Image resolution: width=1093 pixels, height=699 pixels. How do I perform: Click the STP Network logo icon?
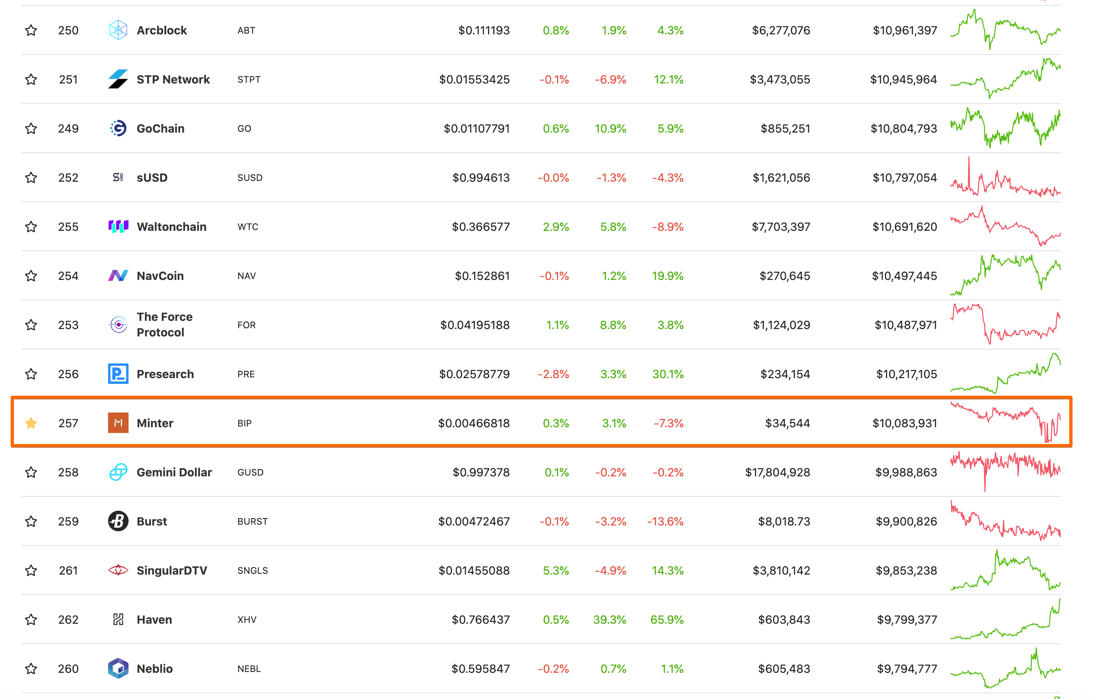pyautogui.click(x=118, y=79)
